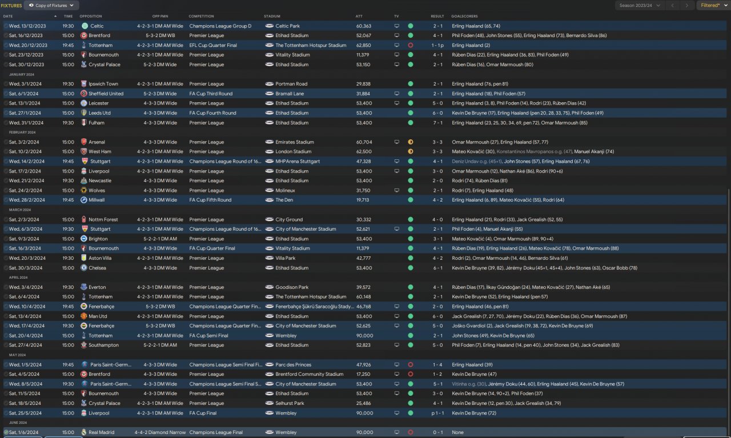
Task: Click the orange draw indicator on the Arsenal row
Action: [x=410, y=142]
